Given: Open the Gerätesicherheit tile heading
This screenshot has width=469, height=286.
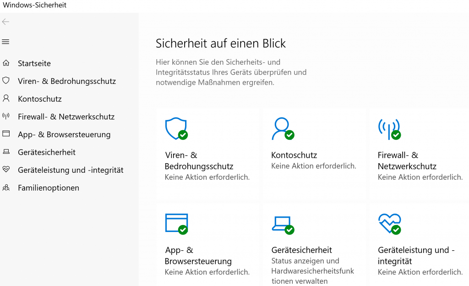Looking at the screenshot, I should (302, 250).
